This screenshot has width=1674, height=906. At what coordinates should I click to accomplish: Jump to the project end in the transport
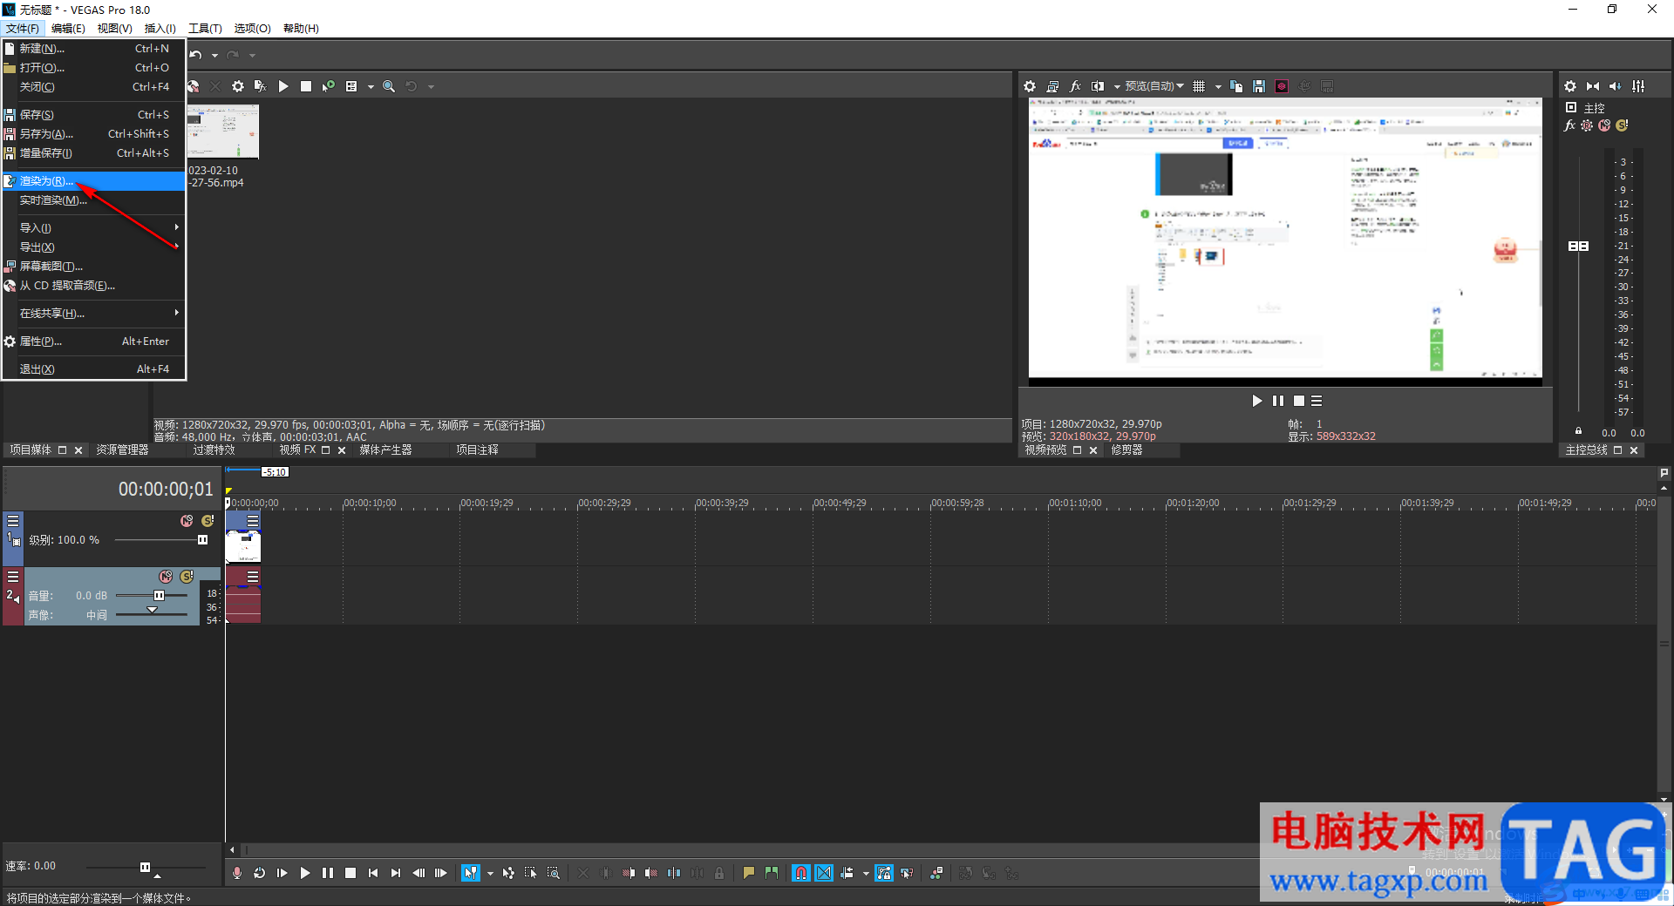point(396,873)
